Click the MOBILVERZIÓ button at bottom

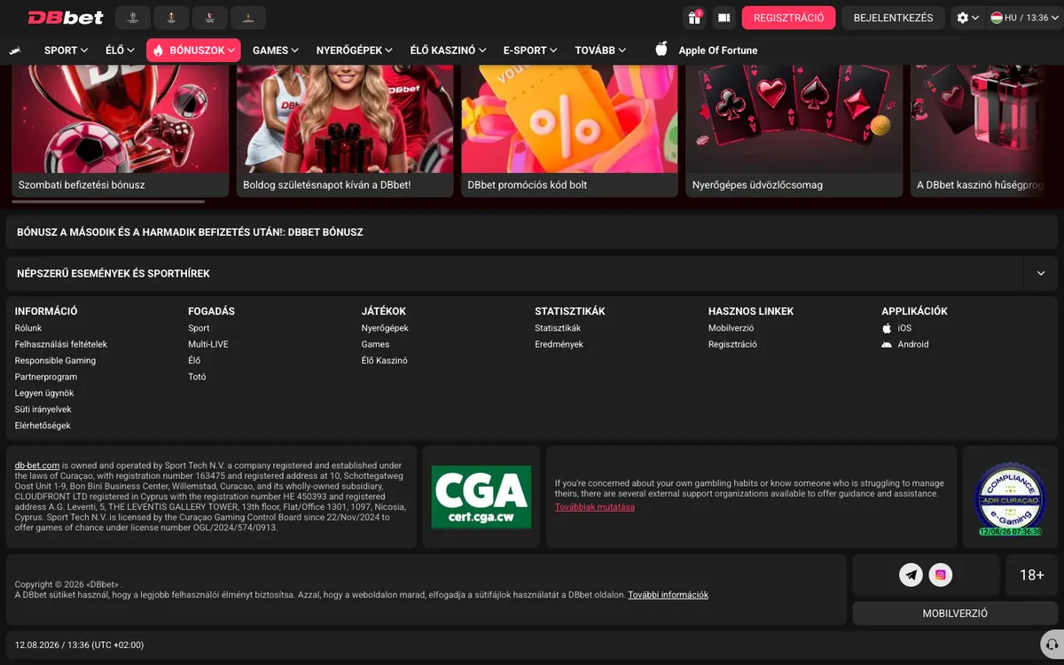point(955,614)
